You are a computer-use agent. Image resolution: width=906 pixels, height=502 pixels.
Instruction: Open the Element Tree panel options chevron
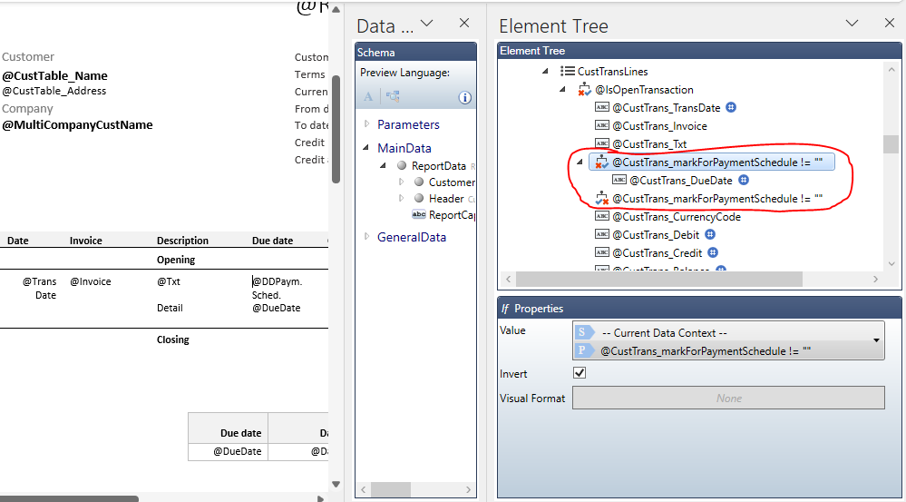[852, 24]
